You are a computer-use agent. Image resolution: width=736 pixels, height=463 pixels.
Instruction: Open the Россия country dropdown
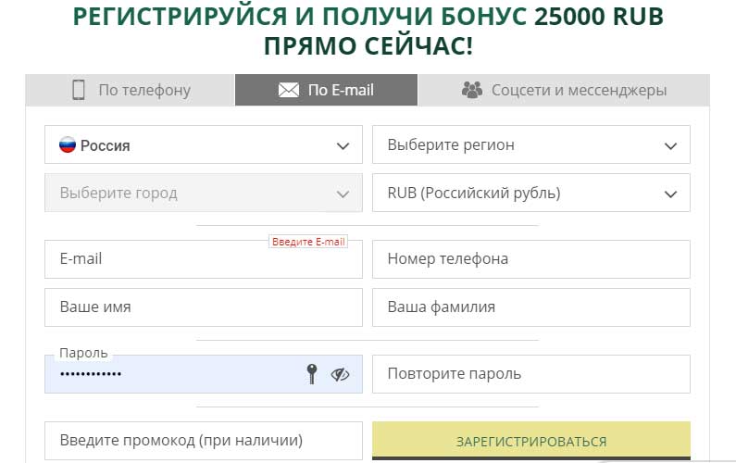click(x=204, y=144)
